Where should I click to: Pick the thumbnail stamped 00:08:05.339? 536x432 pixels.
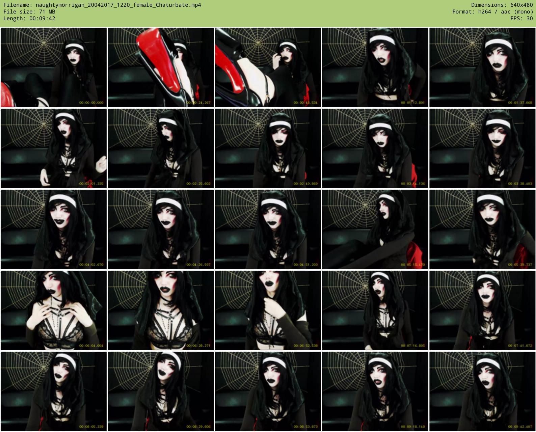pyautogui.click(x=54, y=391)
